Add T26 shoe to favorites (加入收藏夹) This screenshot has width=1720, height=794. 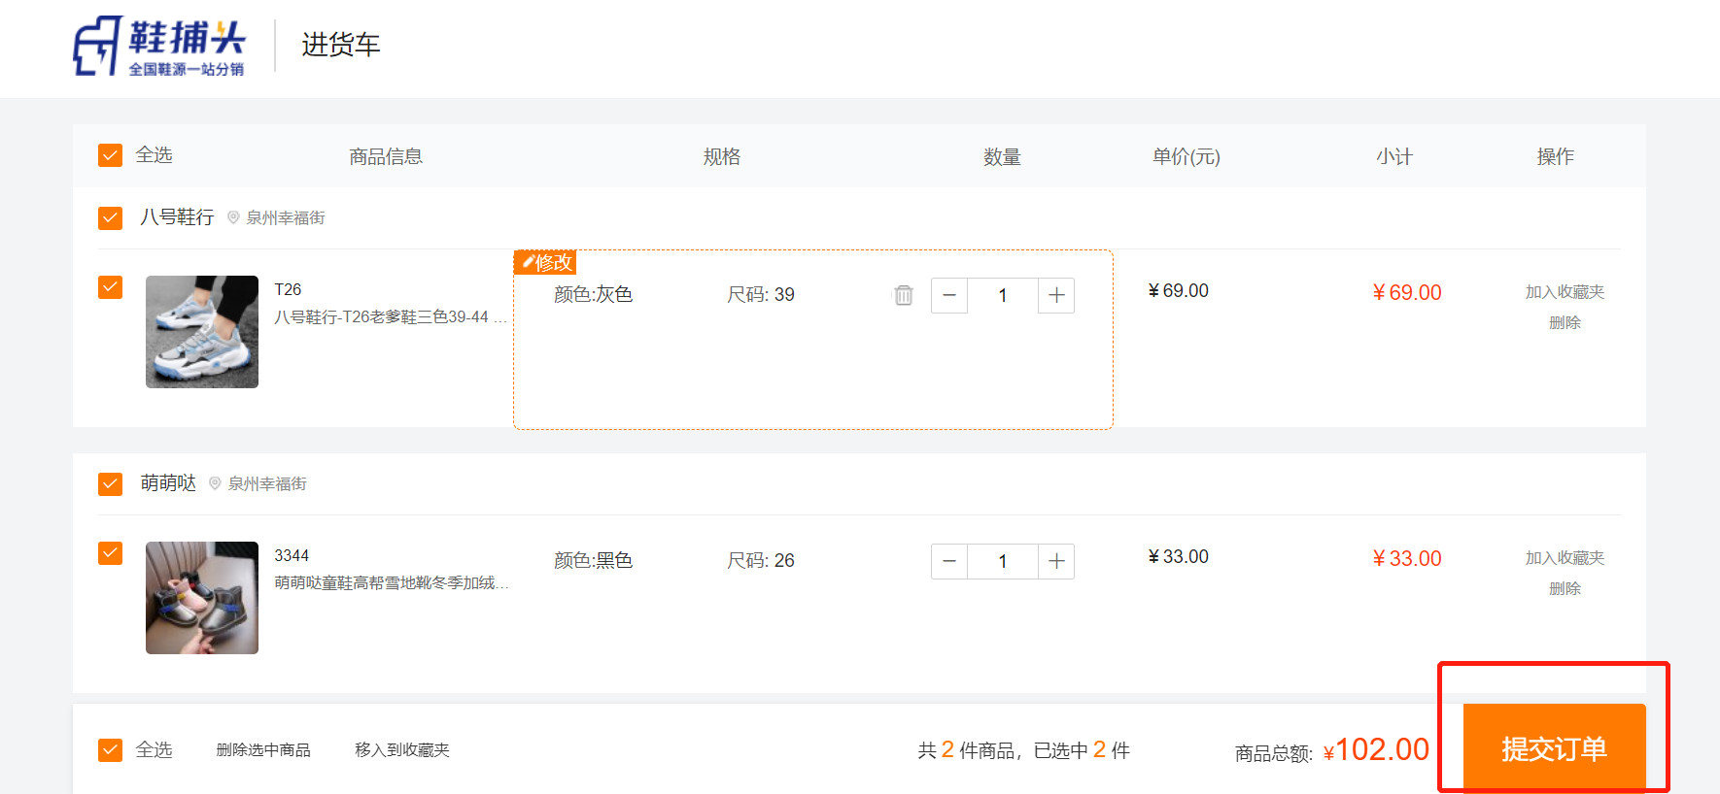pos(1565,292)
